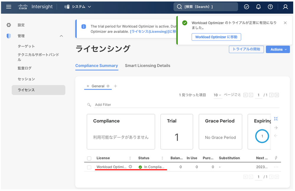Toggle the select-all checkbox in table header

89,158
